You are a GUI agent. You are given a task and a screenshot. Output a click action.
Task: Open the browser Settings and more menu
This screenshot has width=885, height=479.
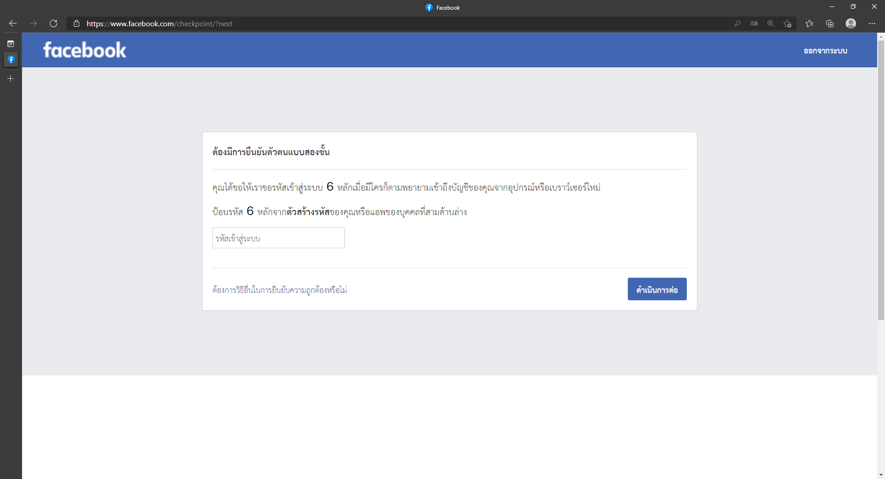pos(872,23)
